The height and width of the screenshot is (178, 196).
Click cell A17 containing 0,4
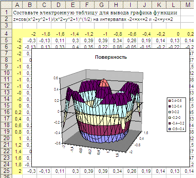click(x=17, y=119)
